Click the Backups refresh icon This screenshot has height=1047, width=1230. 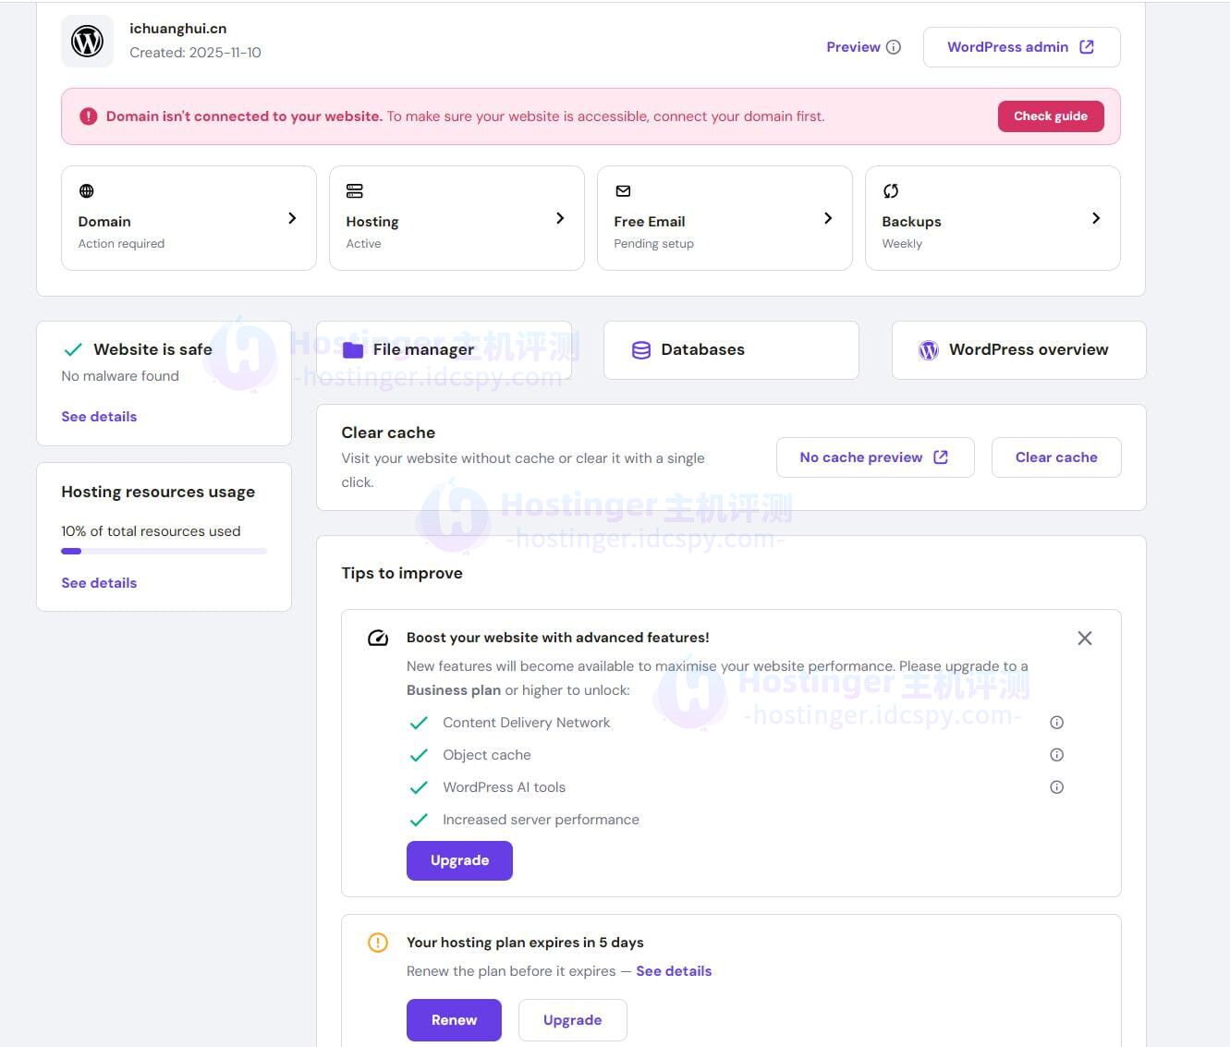coord(891,191)
